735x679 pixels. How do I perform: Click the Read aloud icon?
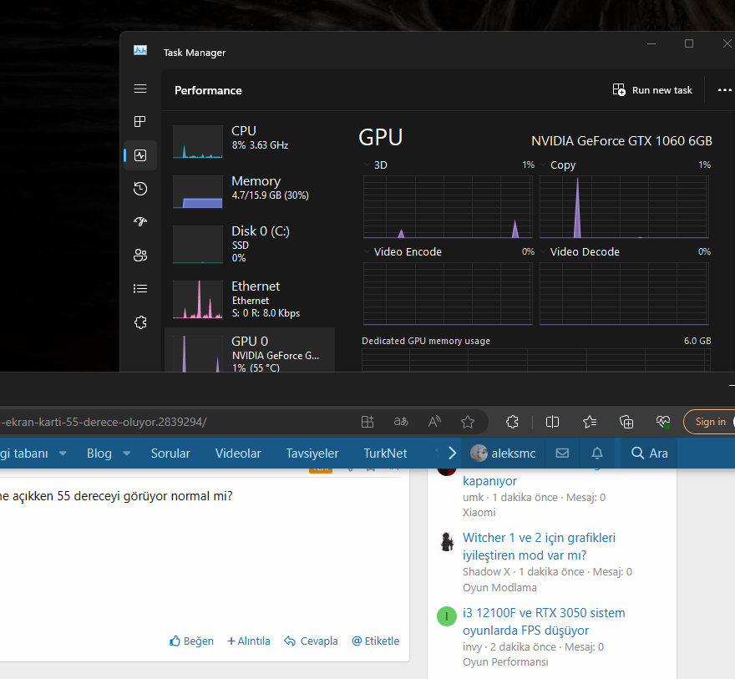pyautogui.click(x=434, y=422)
